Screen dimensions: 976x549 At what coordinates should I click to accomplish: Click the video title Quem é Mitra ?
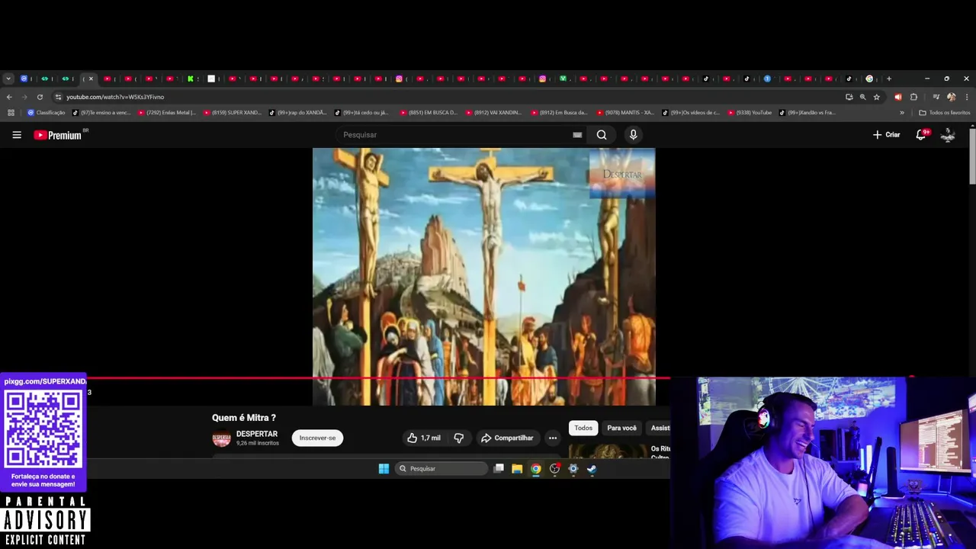(244, 418)
